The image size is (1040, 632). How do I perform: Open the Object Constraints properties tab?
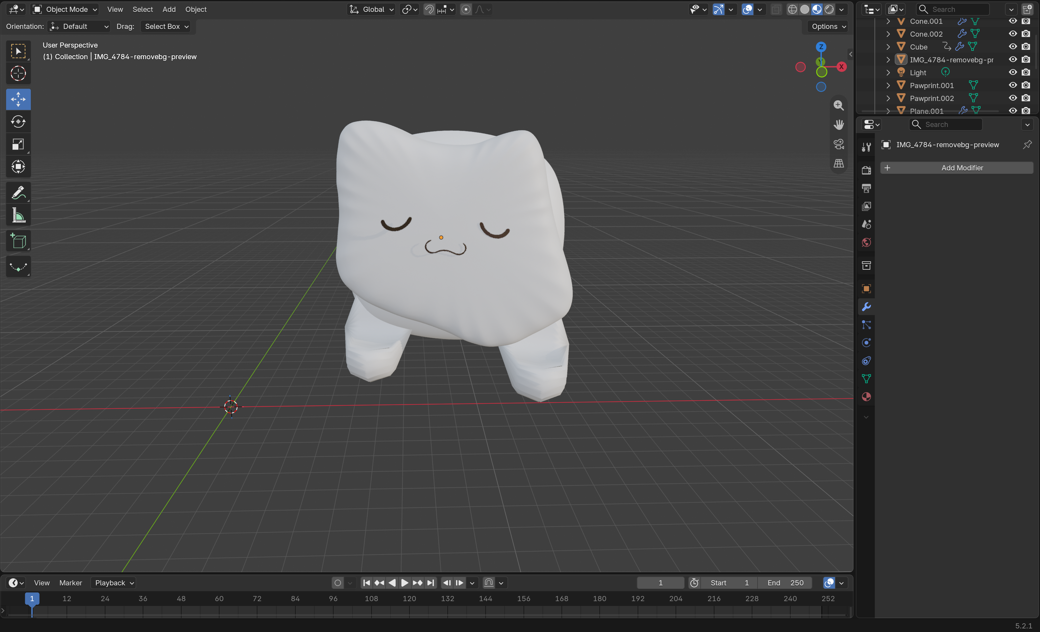point(866,361)
